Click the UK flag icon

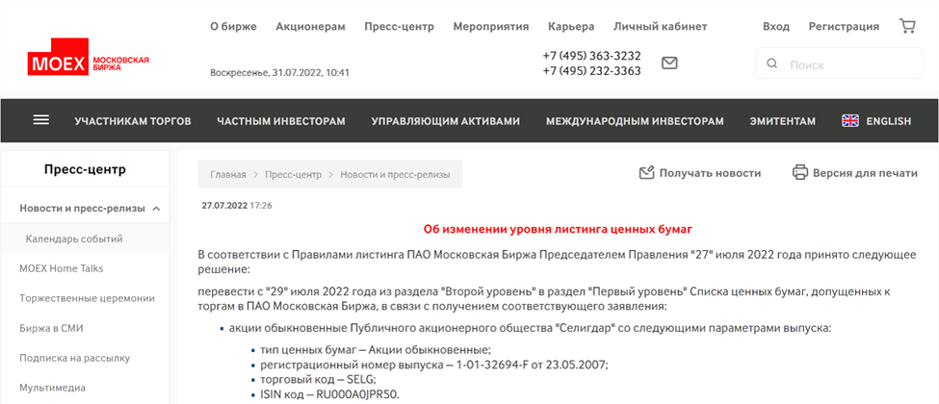(x=850, y=121)
